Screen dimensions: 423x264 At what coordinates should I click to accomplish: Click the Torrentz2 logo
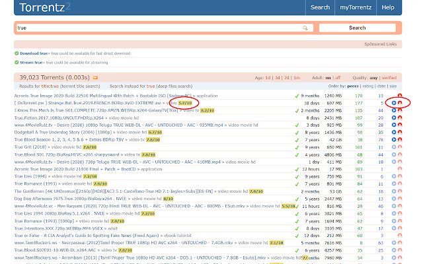tap(44, 7)
